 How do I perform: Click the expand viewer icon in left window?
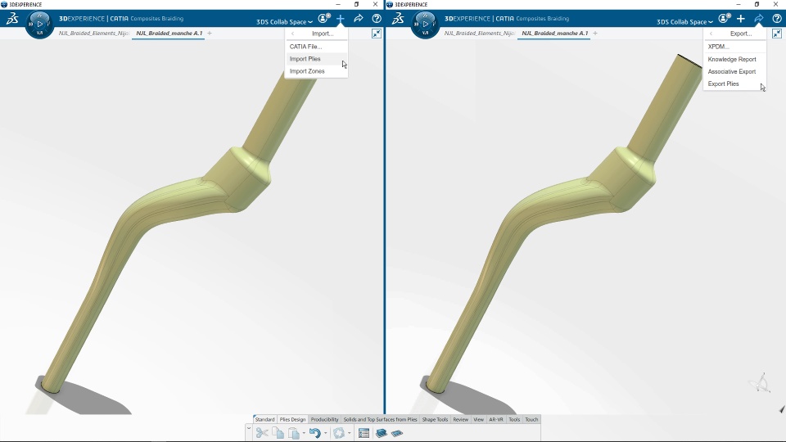[377, 34]
